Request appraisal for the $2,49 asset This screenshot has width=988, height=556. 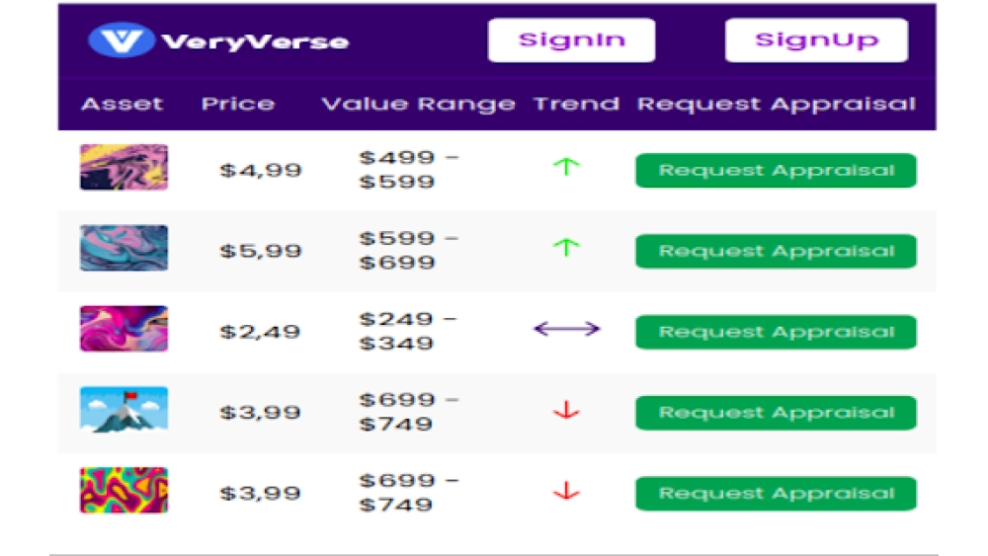(776, 332)
